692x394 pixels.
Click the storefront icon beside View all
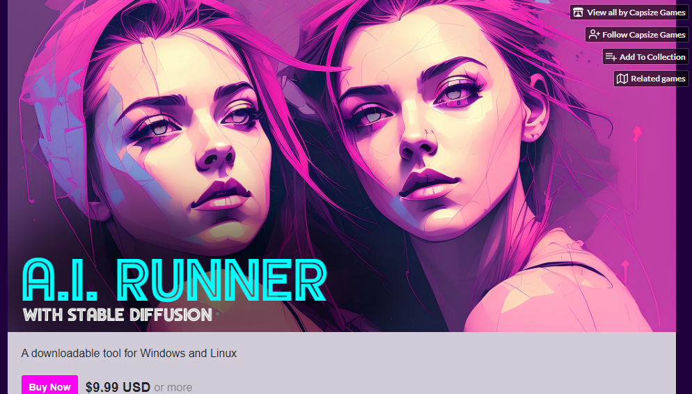point(578,13)
